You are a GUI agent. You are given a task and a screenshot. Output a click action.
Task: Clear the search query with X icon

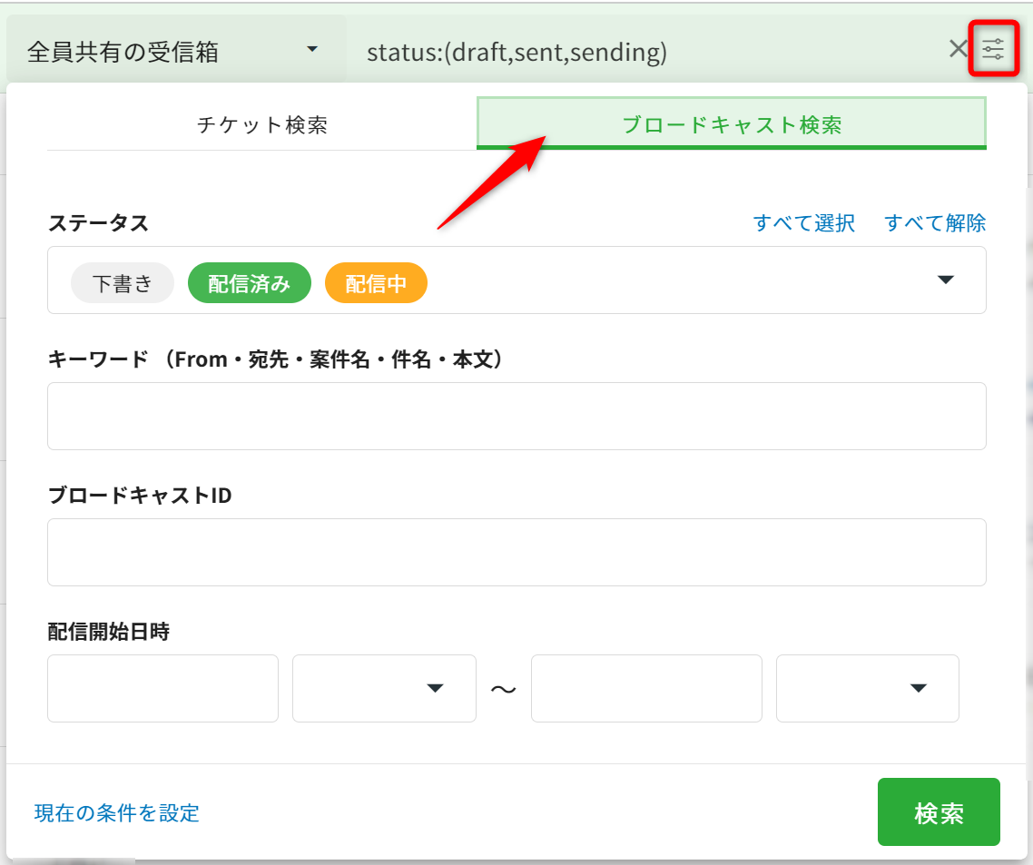(x=958, y=49)
